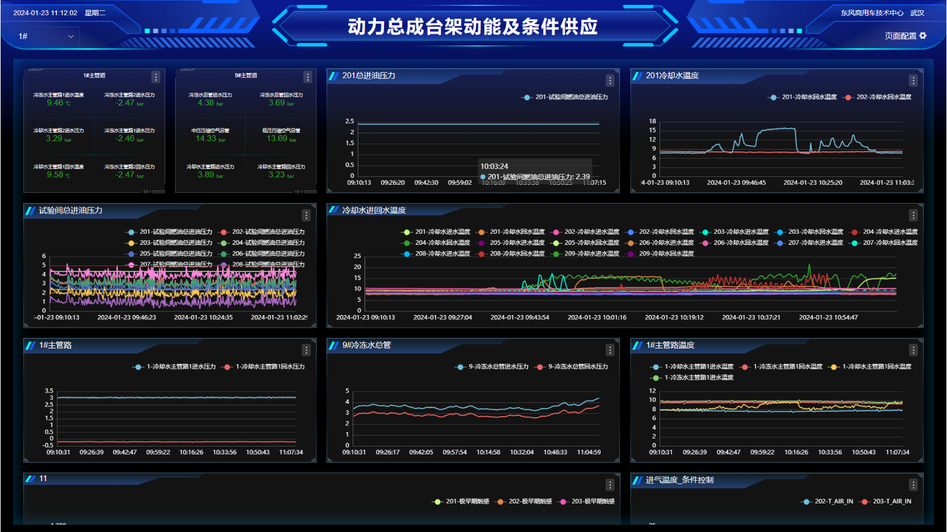The width and height of the screenshot is (947, 532).
Task: Click the yellow legend marker in the 1#主管路温度 panel
Action: 834,367
